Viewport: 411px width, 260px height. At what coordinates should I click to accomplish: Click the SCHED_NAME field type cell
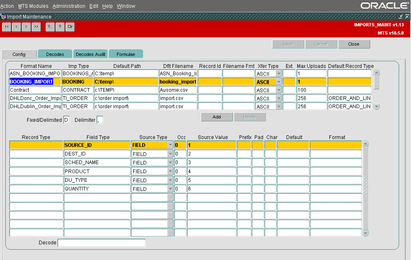(x=97, y=162)
